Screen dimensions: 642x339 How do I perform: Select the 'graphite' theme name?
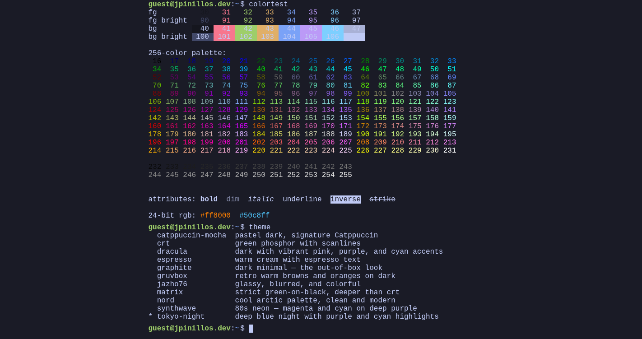point(174,268)
